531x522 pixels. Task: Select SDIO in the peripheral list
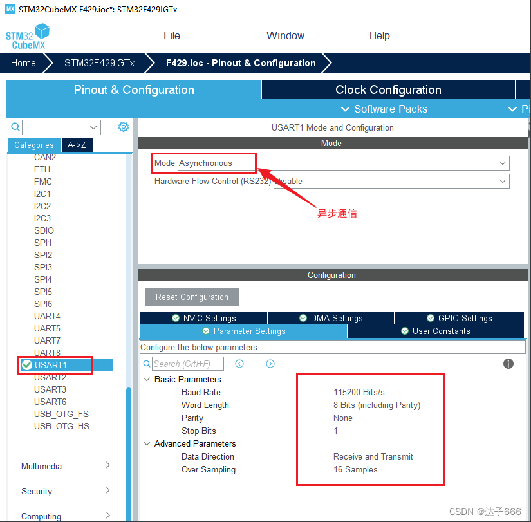pyautogui.click(x=44, y=230)
